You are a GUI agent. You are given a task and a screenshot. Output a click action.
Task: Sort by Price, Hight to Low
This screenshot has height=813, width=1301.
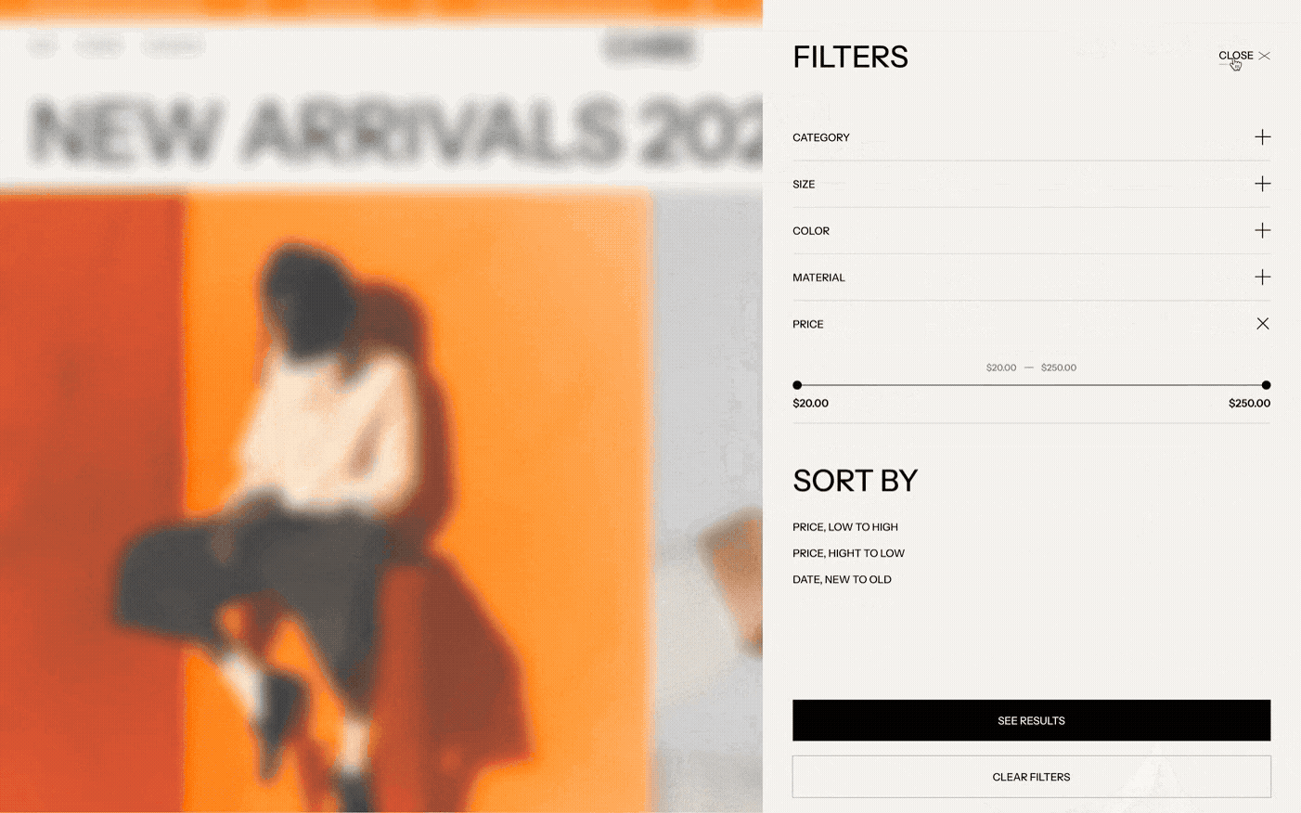(848, 553)
